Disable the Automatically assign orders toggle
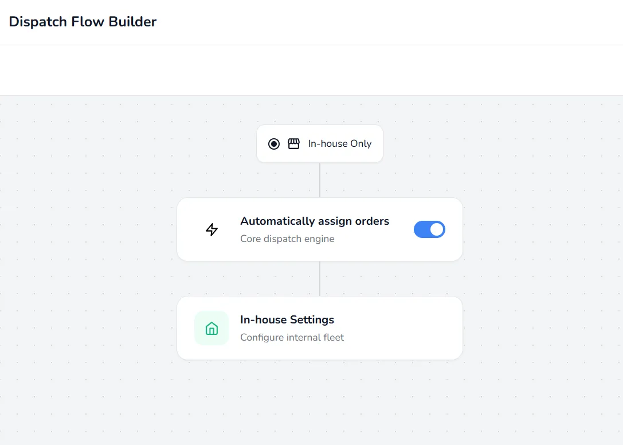This screenshot has height=445, width=623. tap(429, 229)
